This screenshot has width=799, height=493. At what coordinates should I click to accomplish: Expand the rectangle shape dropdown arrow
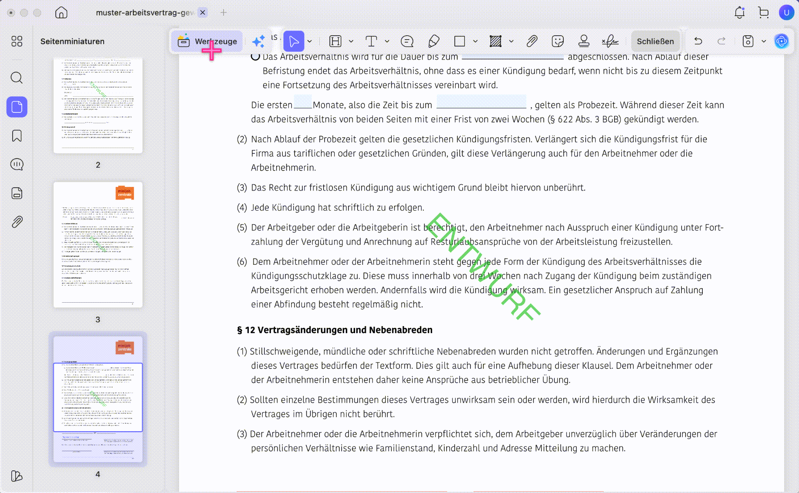tap(475, 41)
